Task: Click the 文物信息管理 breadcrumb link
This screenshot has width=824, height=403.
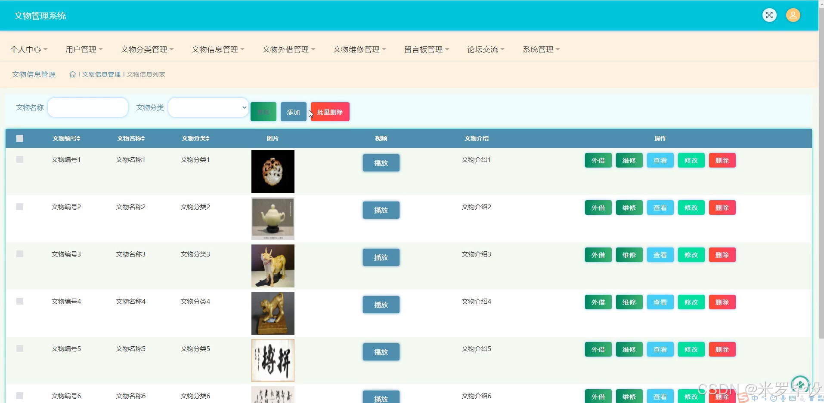Action: (x=101, y=74)
